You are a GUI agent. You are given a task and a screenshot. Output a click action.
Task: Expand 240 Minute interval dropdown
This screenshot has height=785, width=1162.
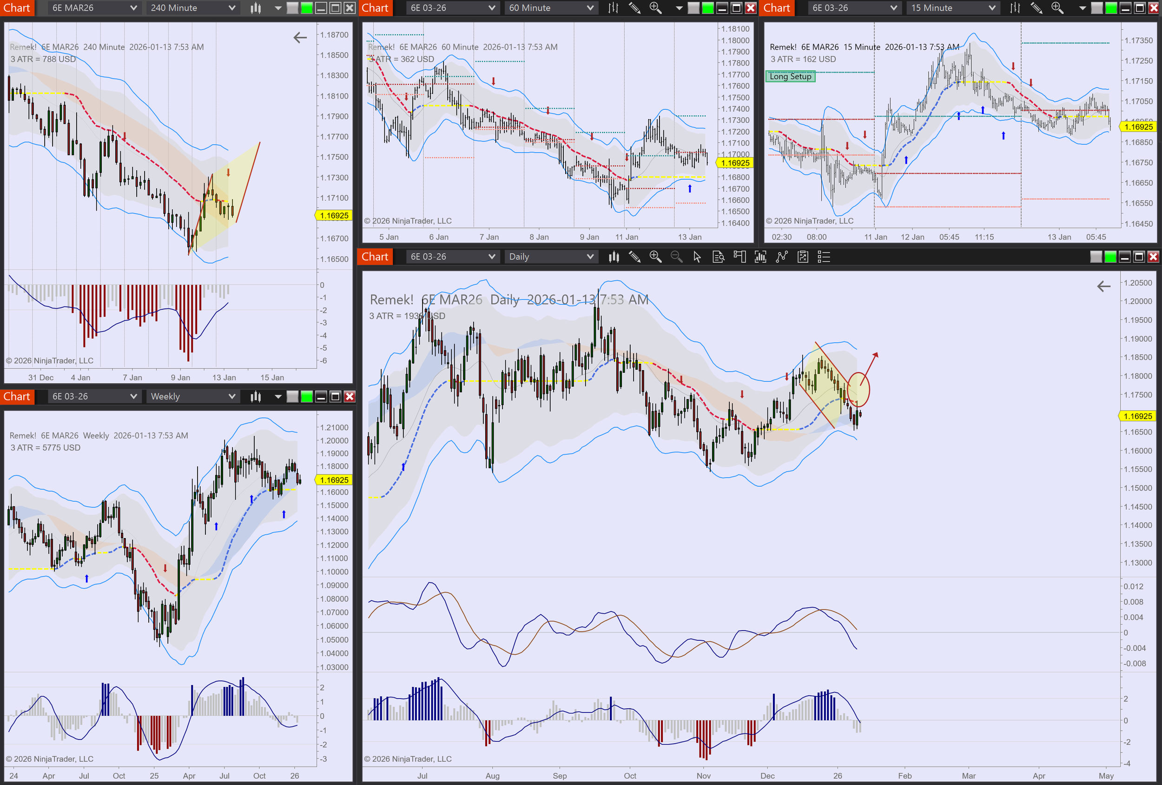pos(231,8)
